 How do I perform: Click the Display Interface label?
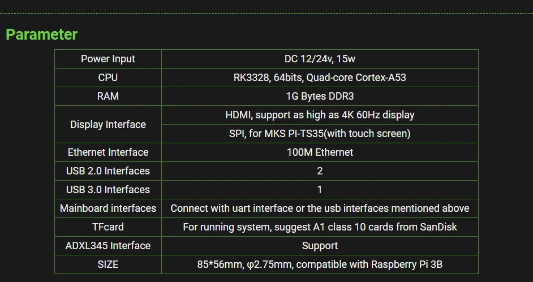[x=108, y=125]
